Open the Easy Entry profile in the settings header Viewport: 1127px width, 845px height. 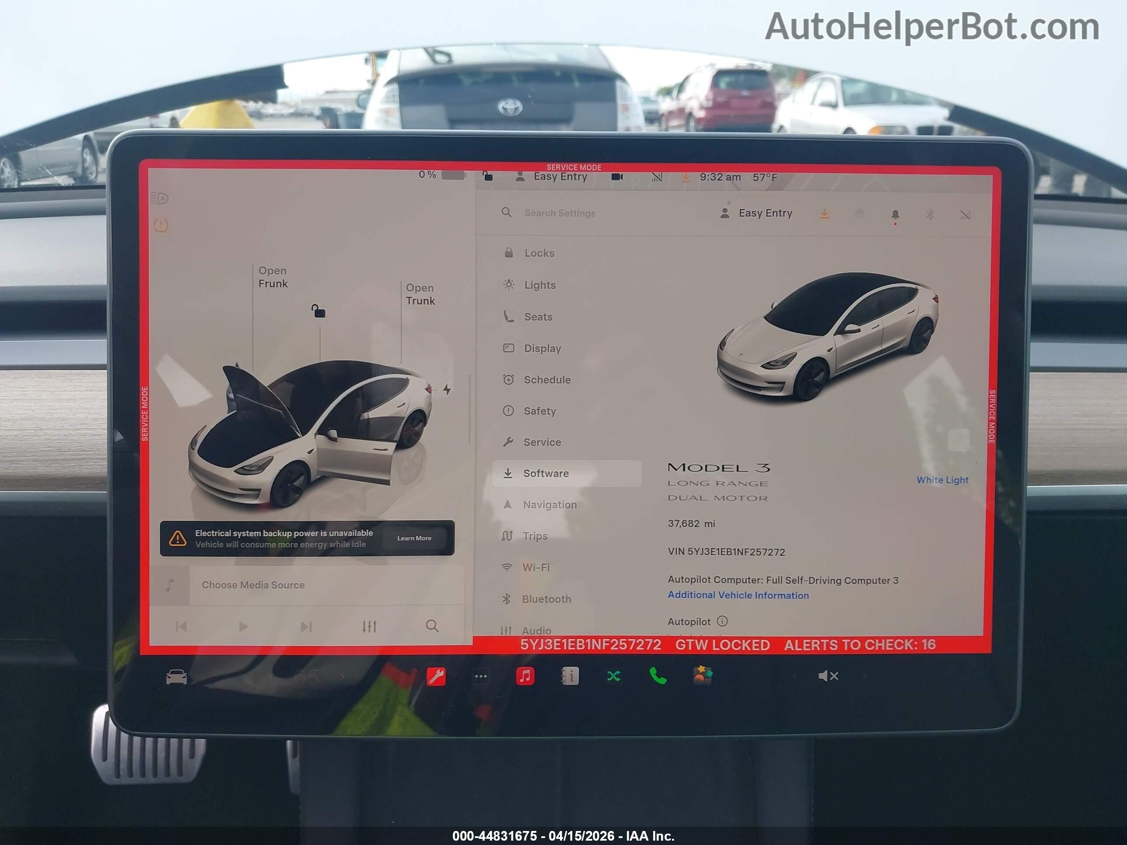click(756, 213)
